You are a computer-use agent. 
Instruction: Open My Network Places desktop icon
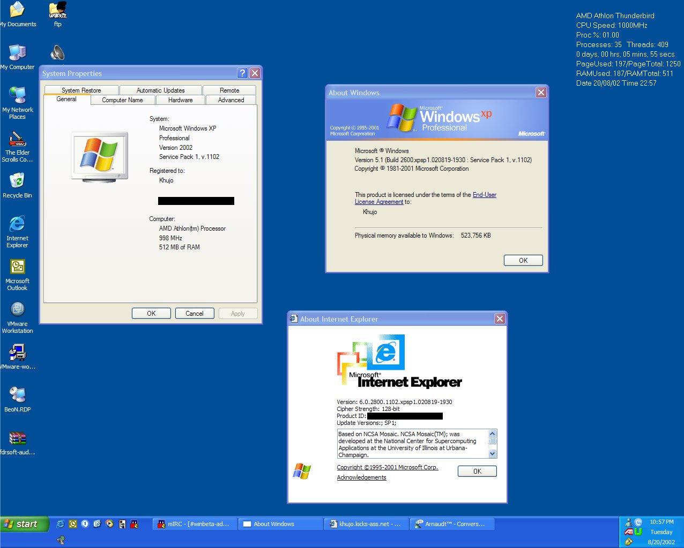pos(17,103)
